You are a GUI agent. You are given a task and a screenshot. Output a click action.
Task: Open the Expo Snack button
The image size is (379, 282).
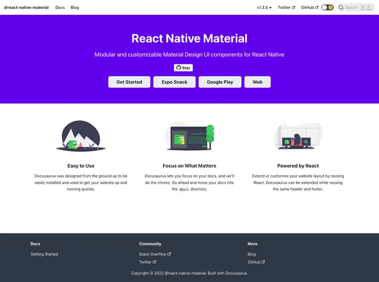[174, 82]
